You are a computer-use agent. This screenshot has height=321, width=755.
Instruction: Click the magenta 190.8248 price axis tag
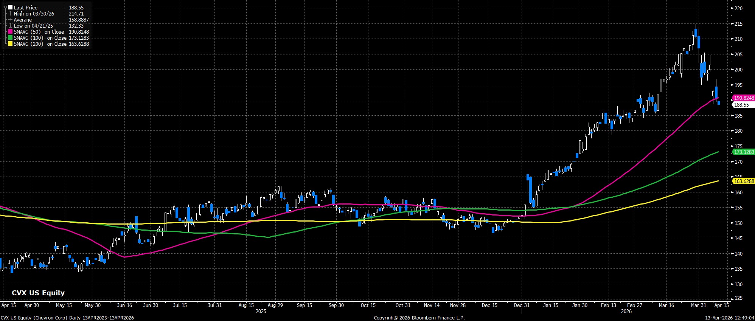pyautogui.click(x=744, y=98)
